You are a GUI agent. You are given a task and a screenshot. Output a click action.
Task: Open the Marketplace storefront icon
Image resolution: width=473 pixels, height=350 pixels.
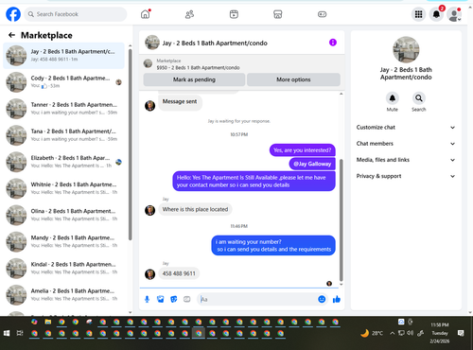[278, 14]
